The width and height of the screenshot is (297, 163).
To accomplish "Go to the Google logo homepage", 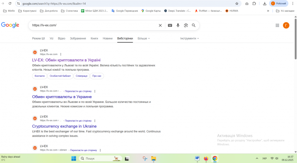I will (x=10, y=25).
